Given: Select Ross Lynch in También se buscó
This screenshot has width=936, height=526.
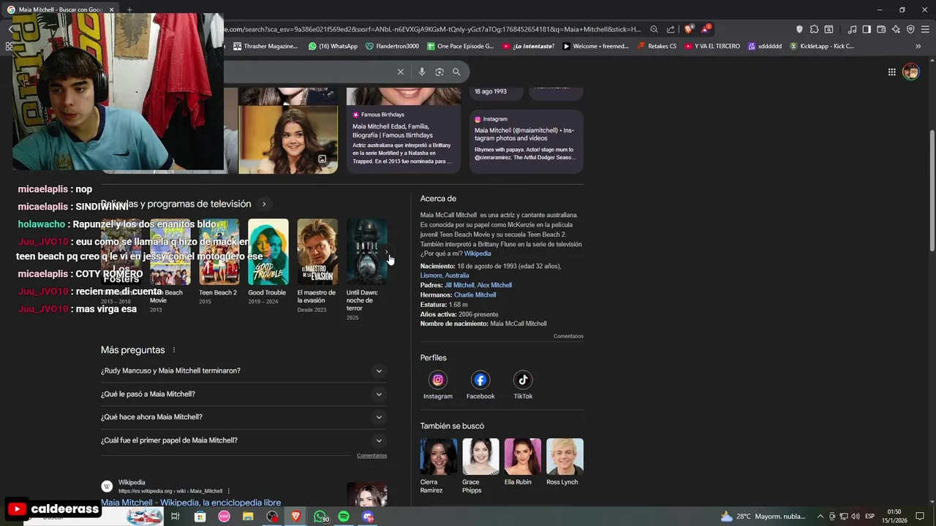Looking at the screenshot, I should (565, 461).
